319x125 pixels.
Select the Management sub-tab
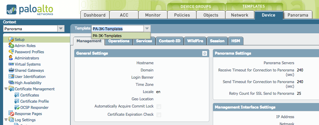point(89,41)
